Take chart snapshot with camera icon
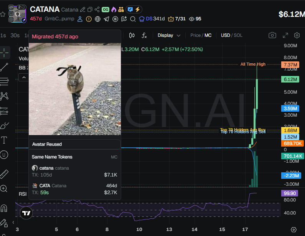Image resolution: width=305 pixels, height=236 pixels. pos(272,35)
